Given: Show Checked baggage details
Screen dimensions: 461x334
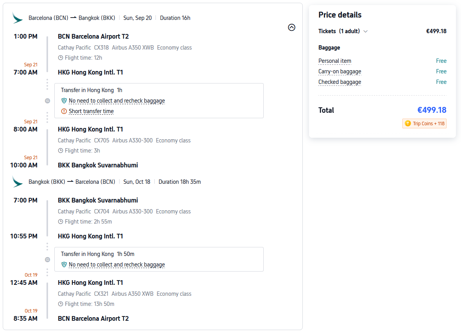Looking at the screenshot, I should pyautogui.click(x=339, y=82).
